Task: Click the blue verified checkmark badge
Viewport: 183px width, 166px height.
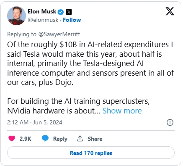Action: 61,12
